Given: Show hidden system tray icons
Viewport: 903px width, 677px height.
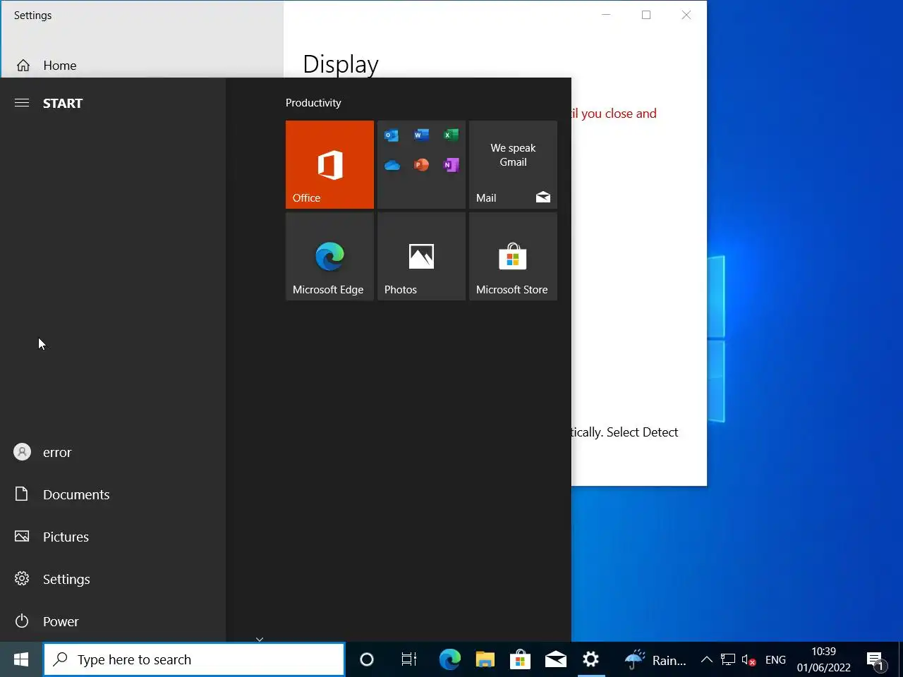Looking at the screenshot, I should (x=706, y=659).
